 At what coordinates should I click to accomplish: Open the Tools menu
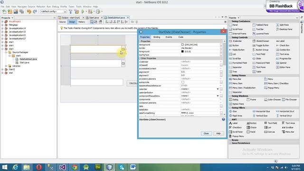(79, 7)
